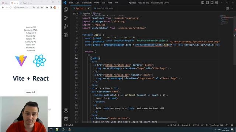236x132 pixels.
Task: Click productsRequest.done on line 10
Action: (118, 45)
